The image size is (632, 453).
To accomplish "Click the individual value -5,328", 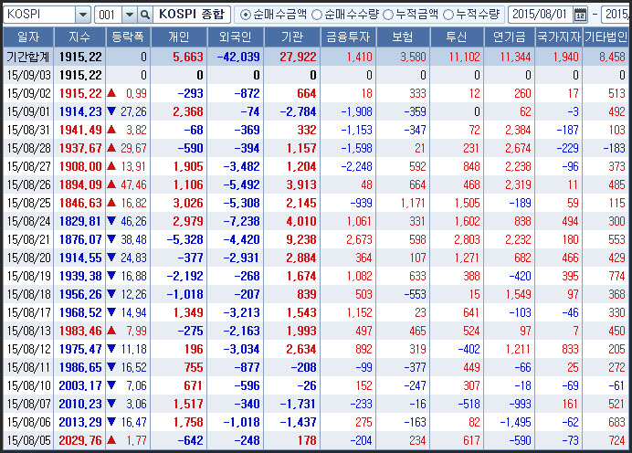I will click(x=185, y=240).
